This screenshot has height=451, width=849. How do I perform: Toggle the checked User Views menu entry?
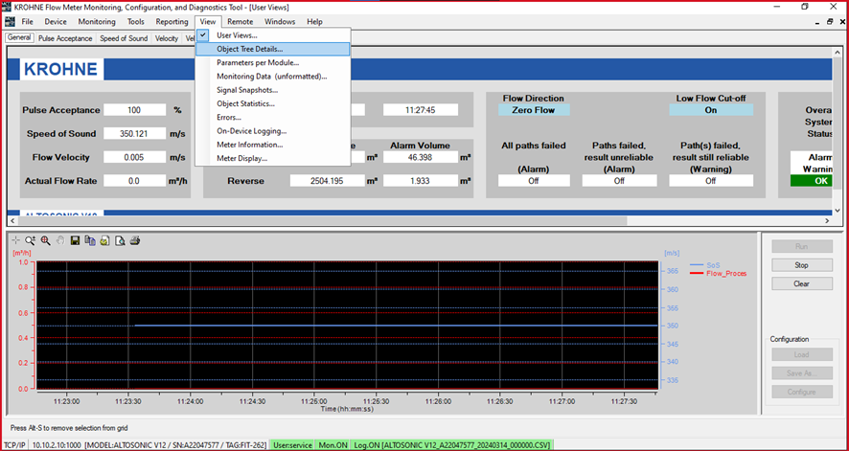pyautogui.click(x=273, y=35)
